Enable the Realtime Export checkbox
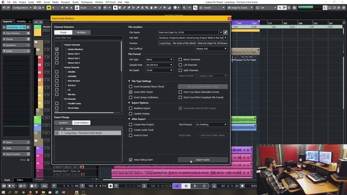The height and width of the screenshot is (195, 347). pyautogui.click(x=131, y=108)
